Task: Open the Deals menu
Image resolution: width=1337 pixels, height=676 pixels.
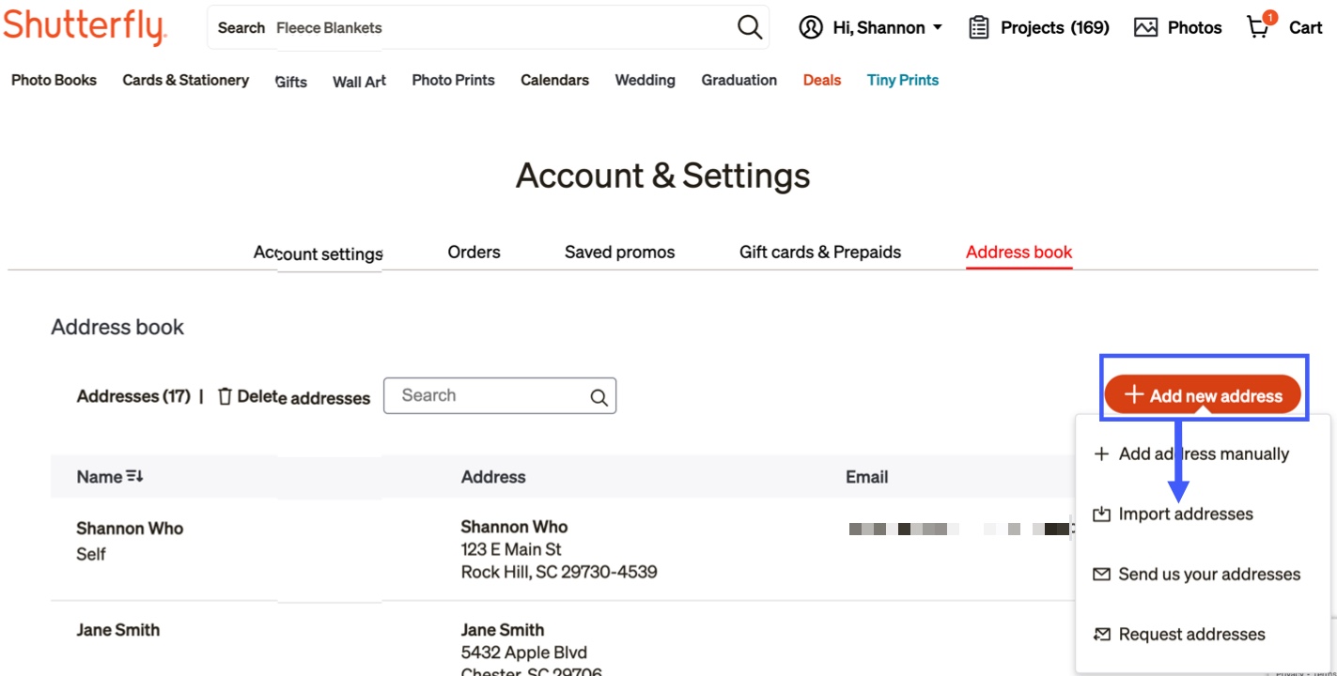Action: point(822,80)
